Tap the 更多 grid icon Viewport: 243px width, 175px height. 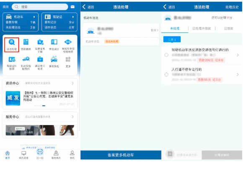pos(68,62)
